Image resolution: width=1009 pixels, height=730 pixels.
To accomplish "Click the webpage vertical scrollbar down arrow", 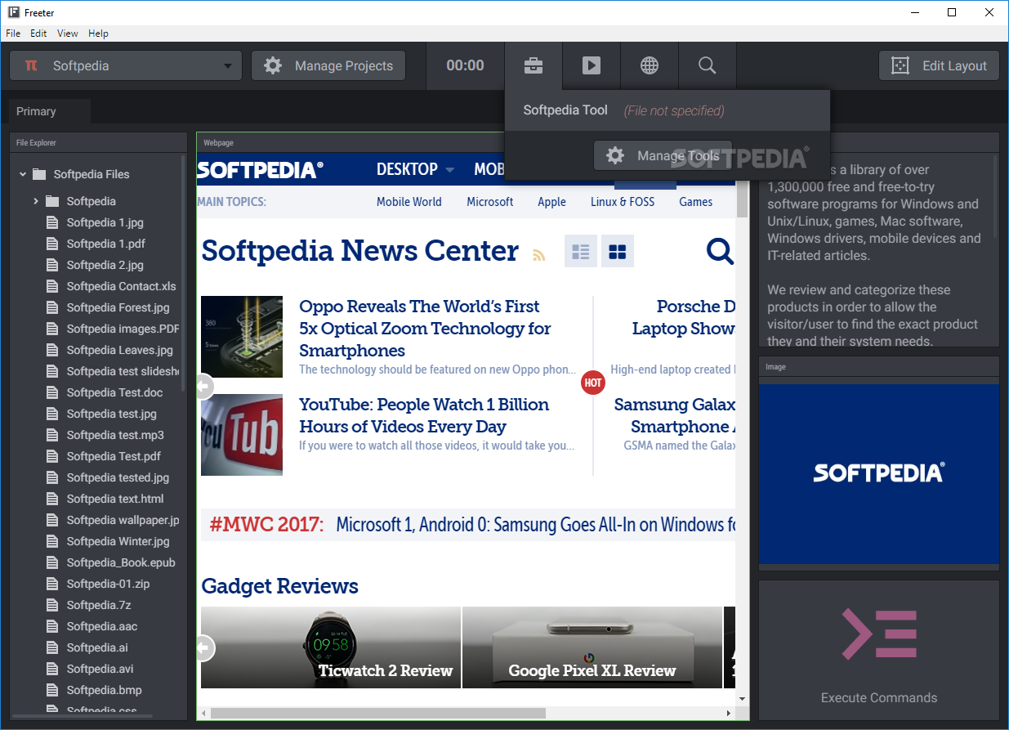I will (742, 699).
